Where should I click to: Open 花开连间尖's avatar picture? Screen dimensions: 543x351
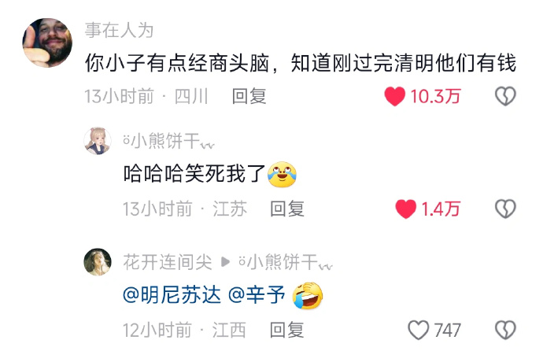[x=98, y=262]
